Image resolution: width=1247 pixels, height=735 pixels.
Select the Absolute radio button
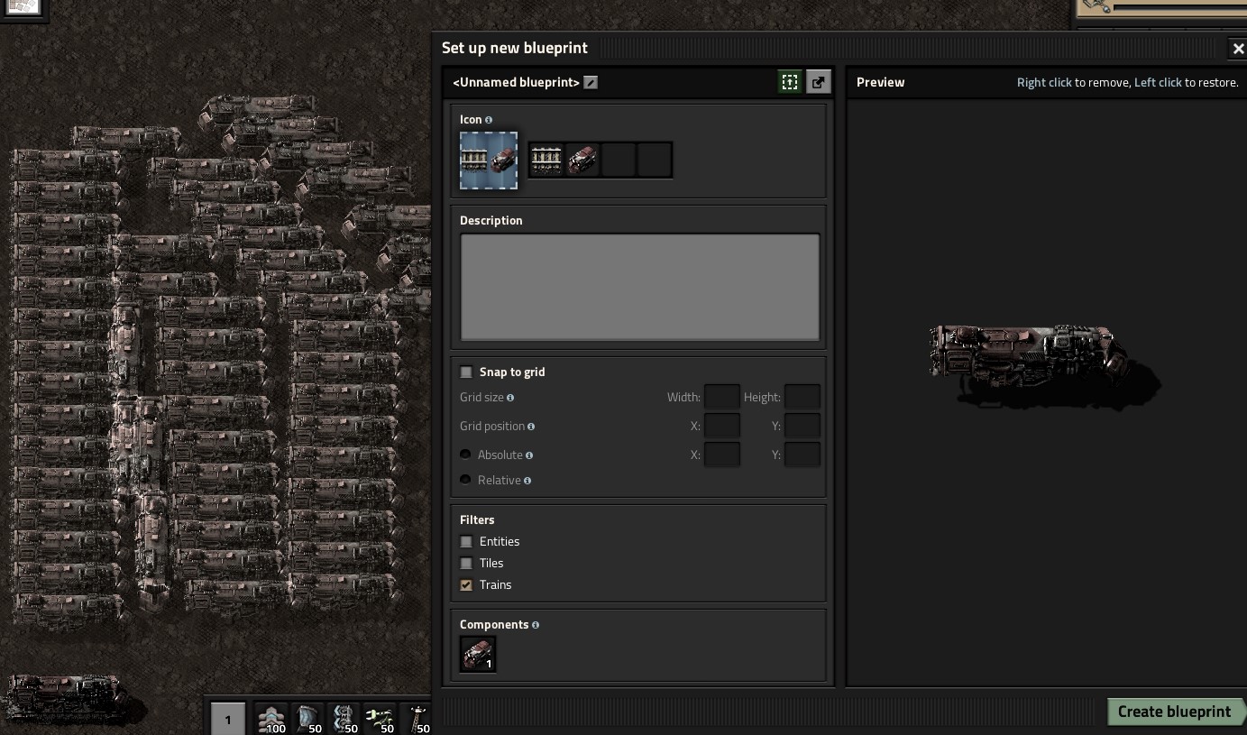[x=465, y=455]
